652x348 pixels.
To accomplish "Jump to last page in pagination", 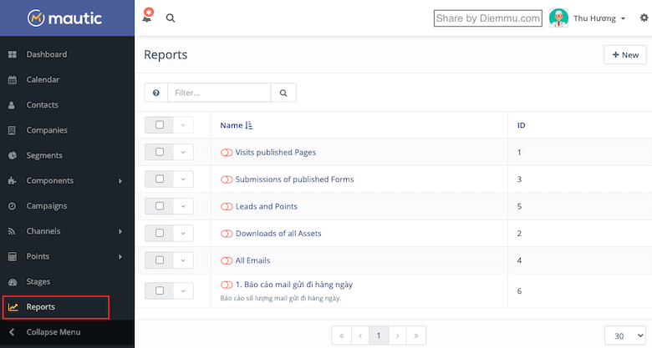I will [415, 335].
